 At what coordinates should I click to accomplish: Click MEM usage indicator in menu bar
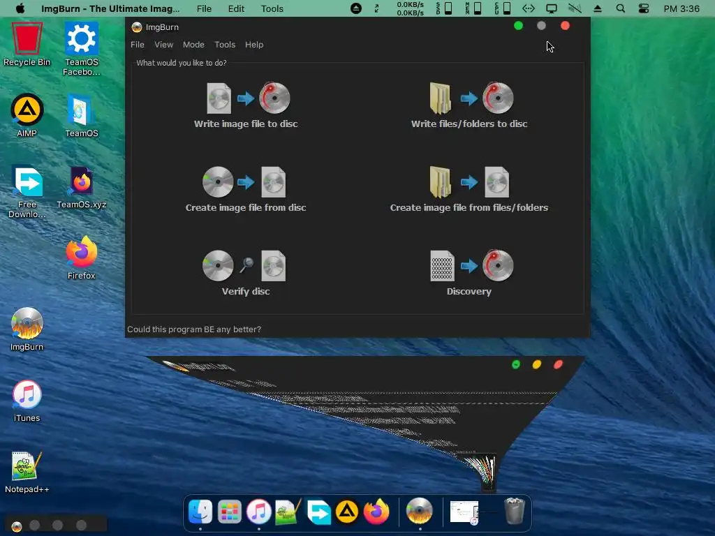(x=473, y=8)
